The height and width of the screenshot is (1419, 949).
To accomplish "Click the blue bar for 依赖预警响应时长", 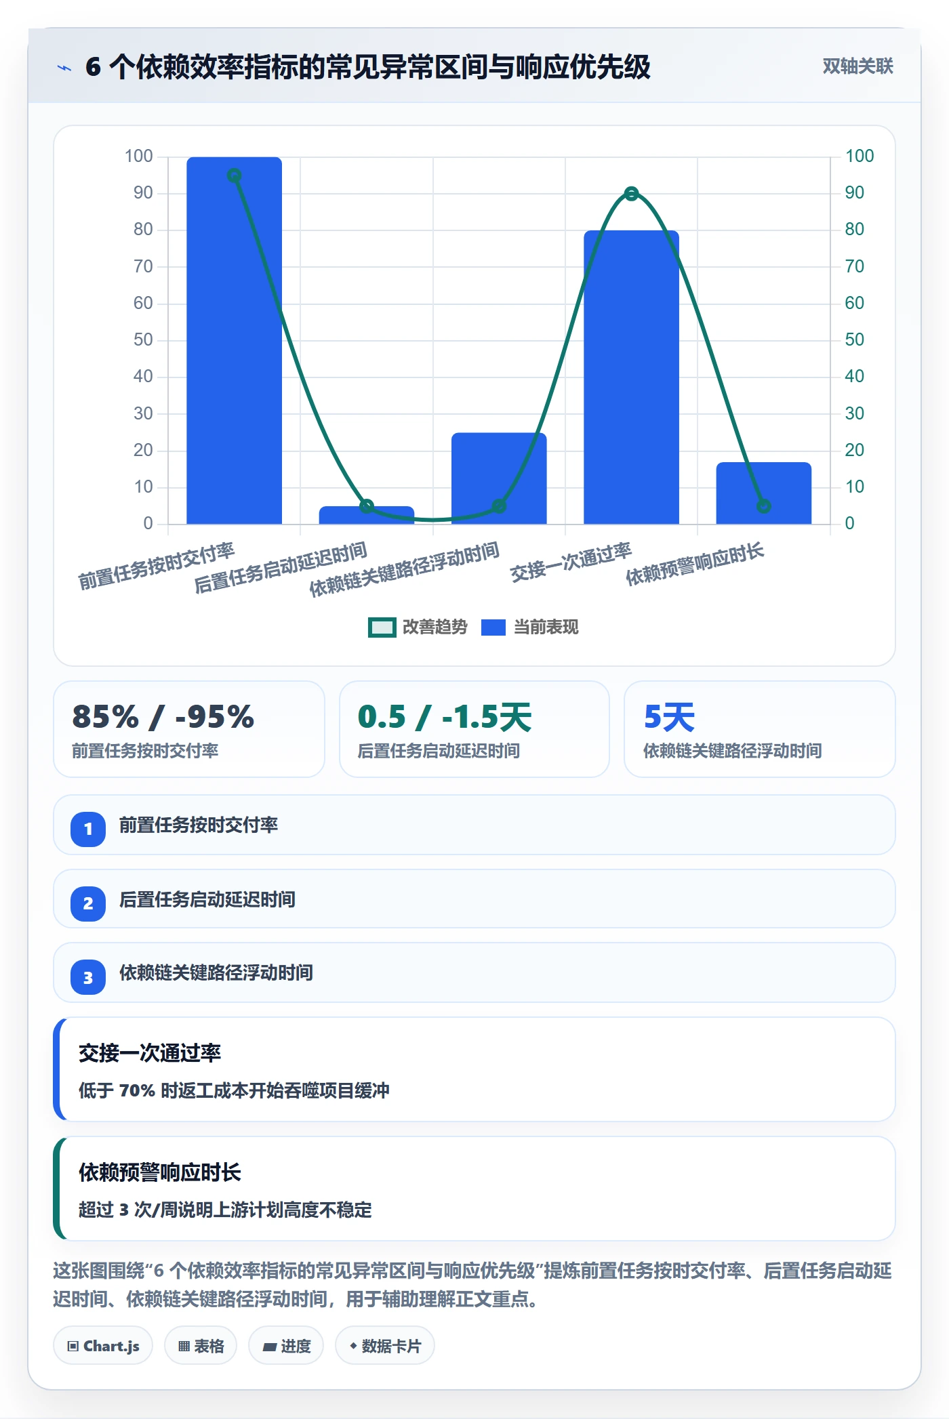I will tap(763, 493).
